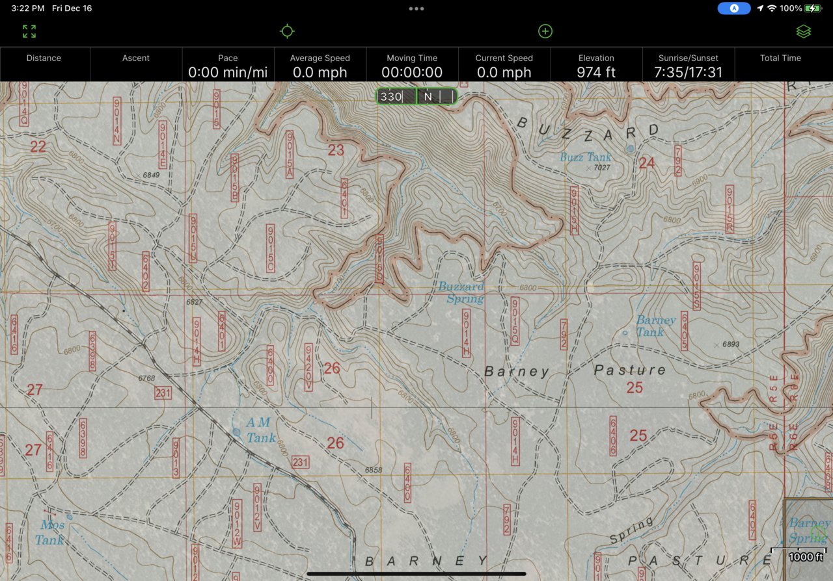Tap the compass heading 330 N bar
Image resolution: width=833 pixels, height=581 pixels.
(416, 97)
